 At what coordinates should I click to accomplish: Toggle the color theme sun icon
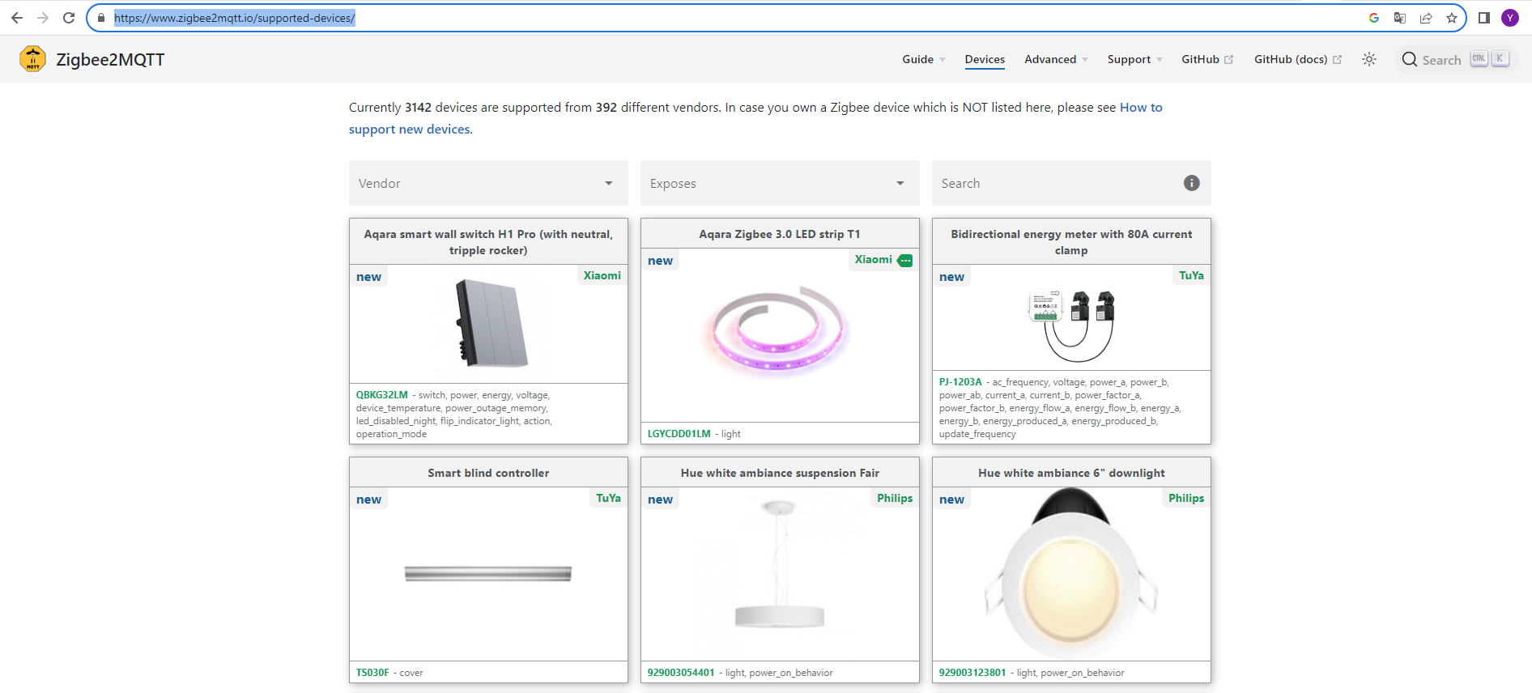coord(1369,59)
